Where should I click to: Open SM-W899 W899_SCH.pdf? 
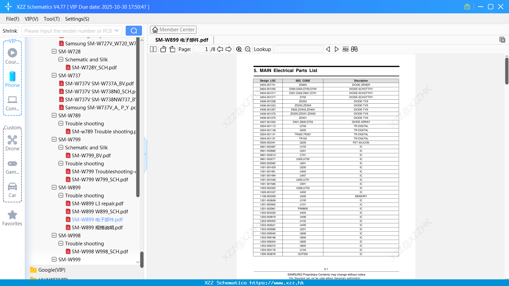point(100,211)
